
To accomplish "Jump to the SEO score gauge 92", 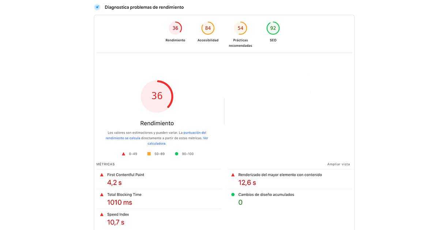I will click(x=273, y=28).
